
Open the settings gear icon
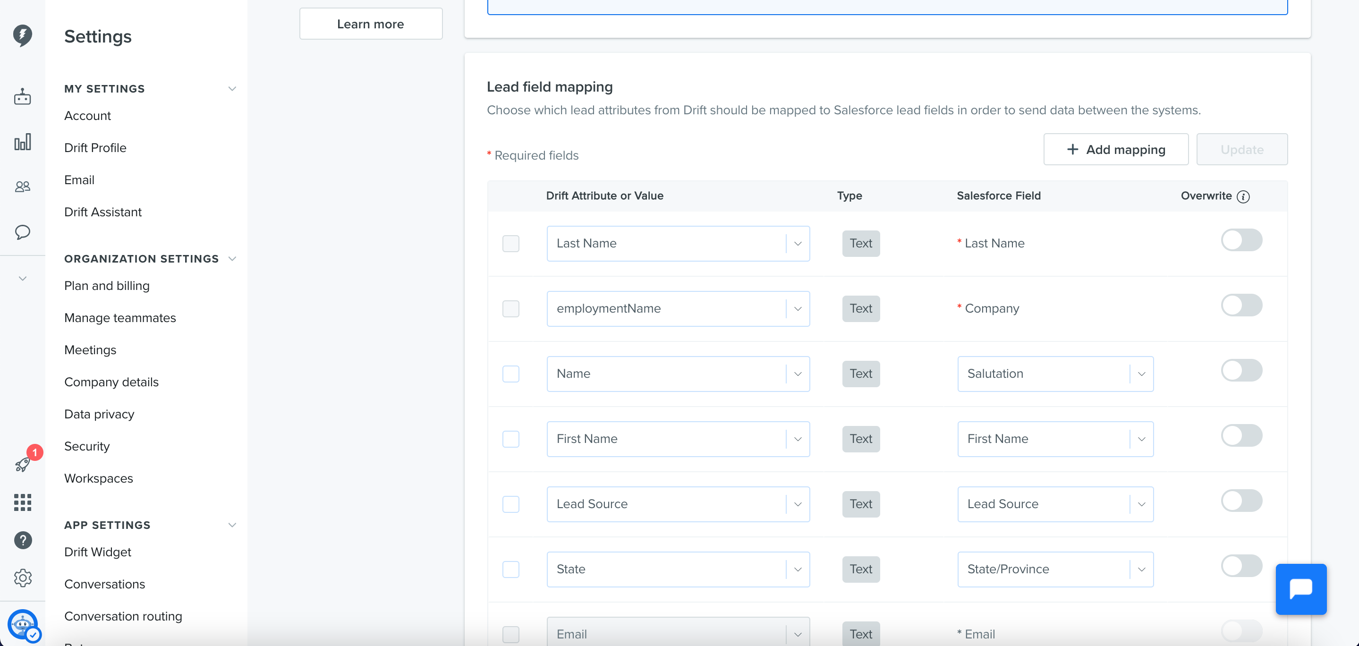[x=23, y=578]
